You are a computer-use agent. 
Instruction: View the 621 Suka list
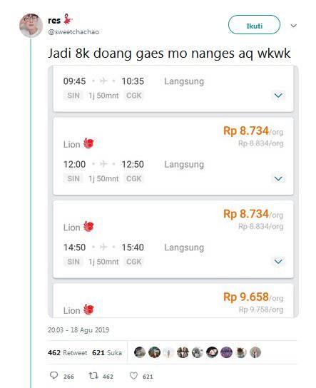(107, 352)
